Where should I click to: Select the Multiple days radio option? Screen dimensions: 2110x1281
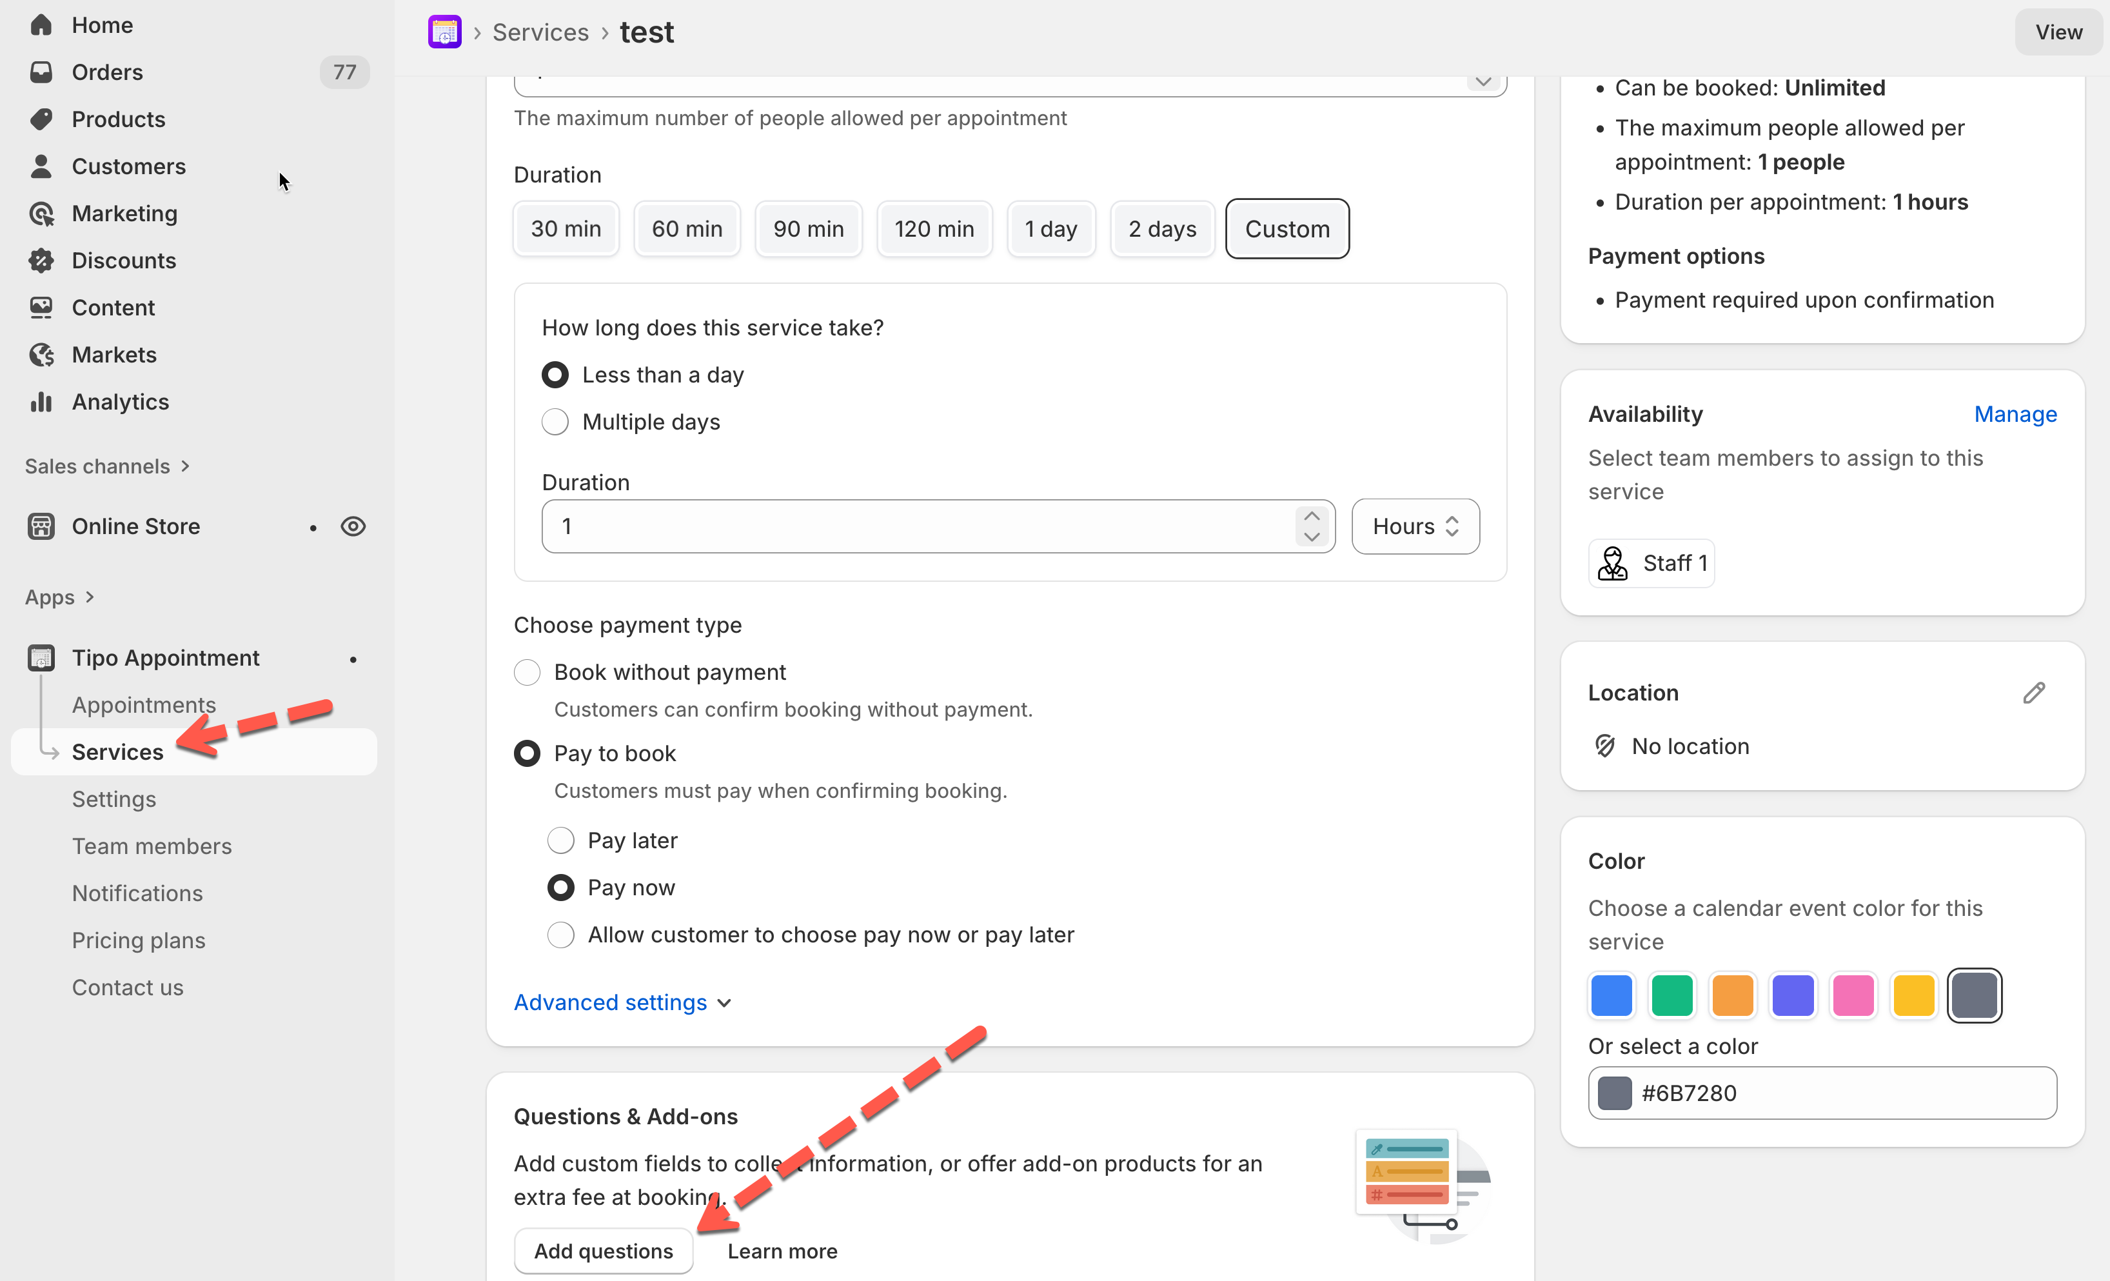(x=555, y=422)
